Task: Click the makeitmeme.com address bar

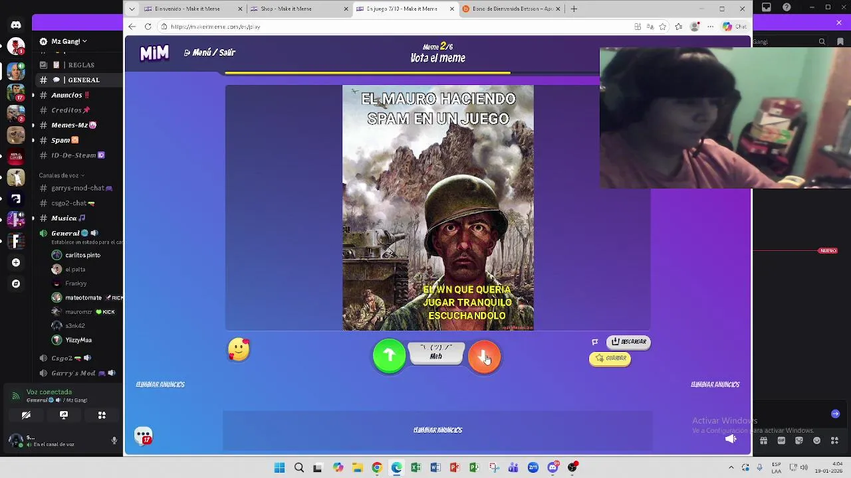Action: [x=392, y=27]
